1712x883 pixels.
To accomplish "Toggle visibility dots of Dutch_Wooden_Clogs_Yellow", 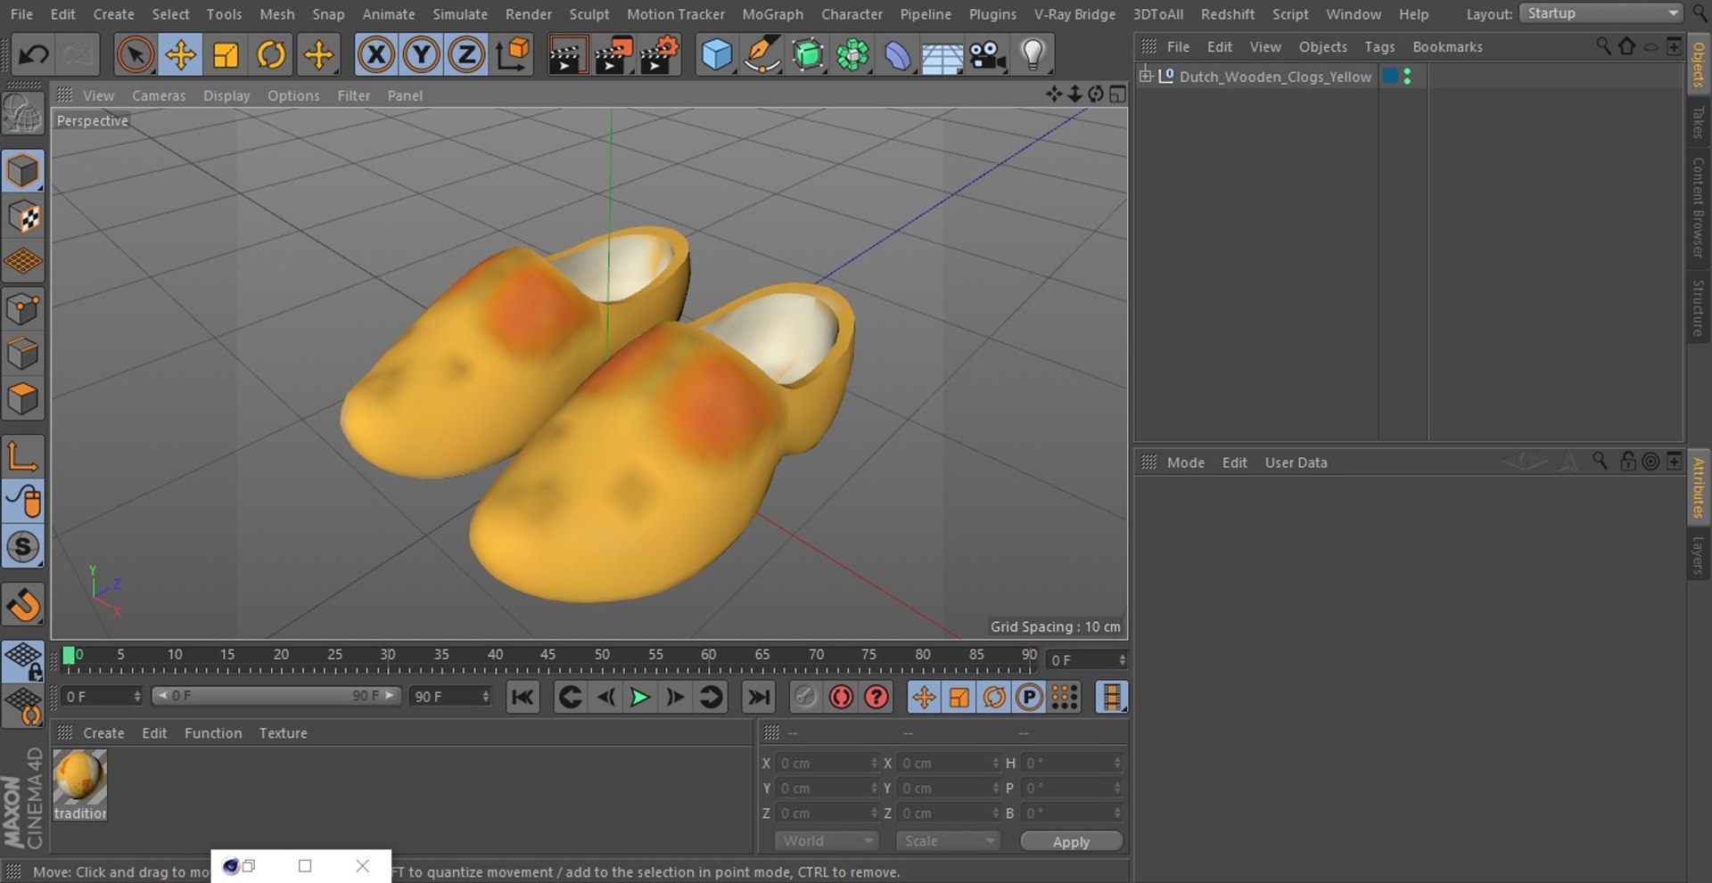I will (1407, 77).
